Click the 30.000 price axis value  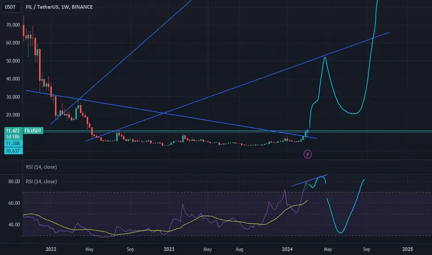coord(13,97)
